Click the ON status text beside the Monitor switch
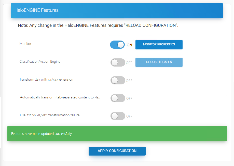This screenshot has width=234, height=166. [x=129, y=45]
